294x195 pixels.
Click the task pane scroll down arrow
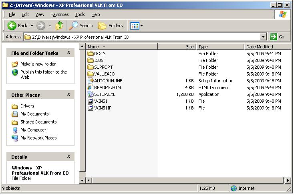pos(83,180)
